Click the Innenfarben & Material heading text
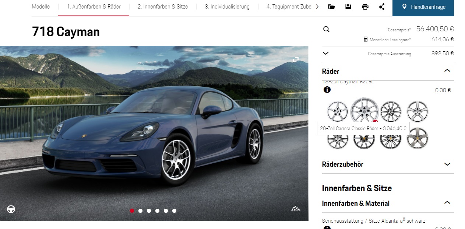465x229 pixels. pyautogui.click(x=356, y=203)
